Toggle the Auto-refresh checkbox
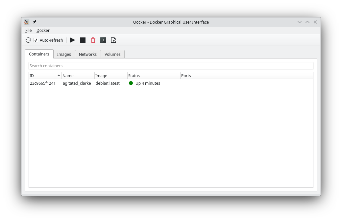Screen dimensions: 342x221 coord(36,40)
